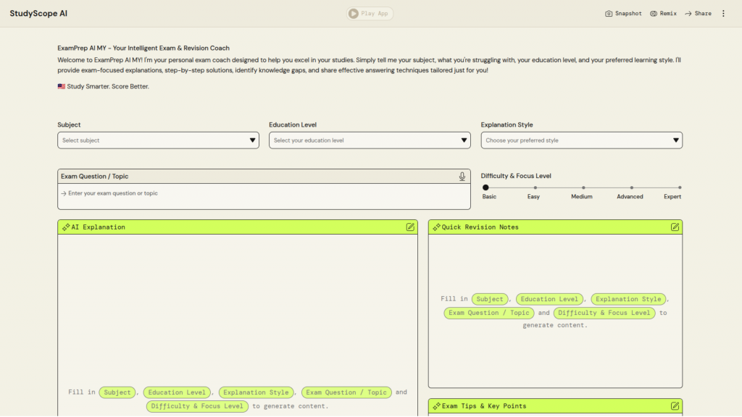This screenshot has width=742, height=417.
Task: Click the StudyScope AI title
Action: pyautogui.click(x=39, y=14)
